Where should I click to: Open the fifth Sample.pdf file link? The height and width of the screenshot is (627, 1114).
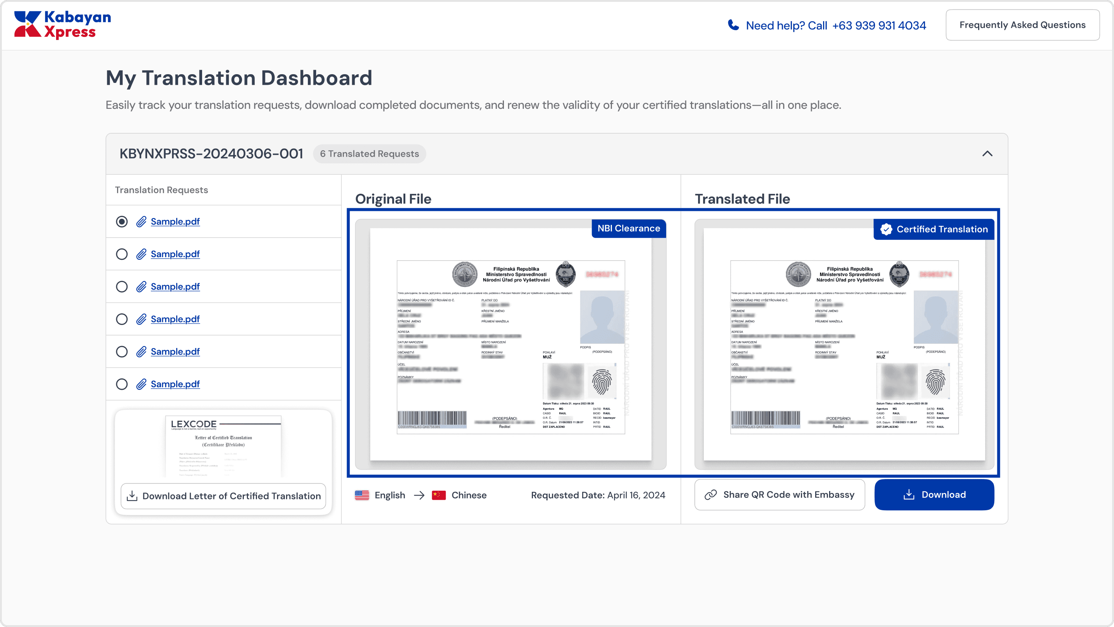point(175,351)
